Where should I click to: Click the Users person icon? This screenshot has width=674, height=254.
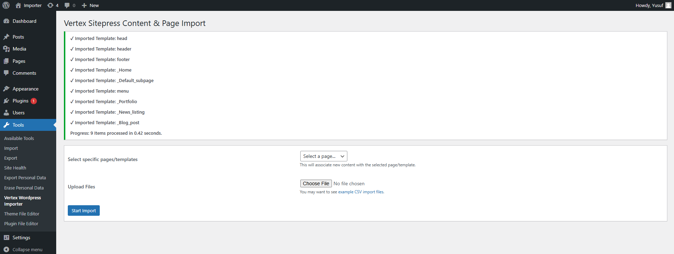[x=6, y=113]
